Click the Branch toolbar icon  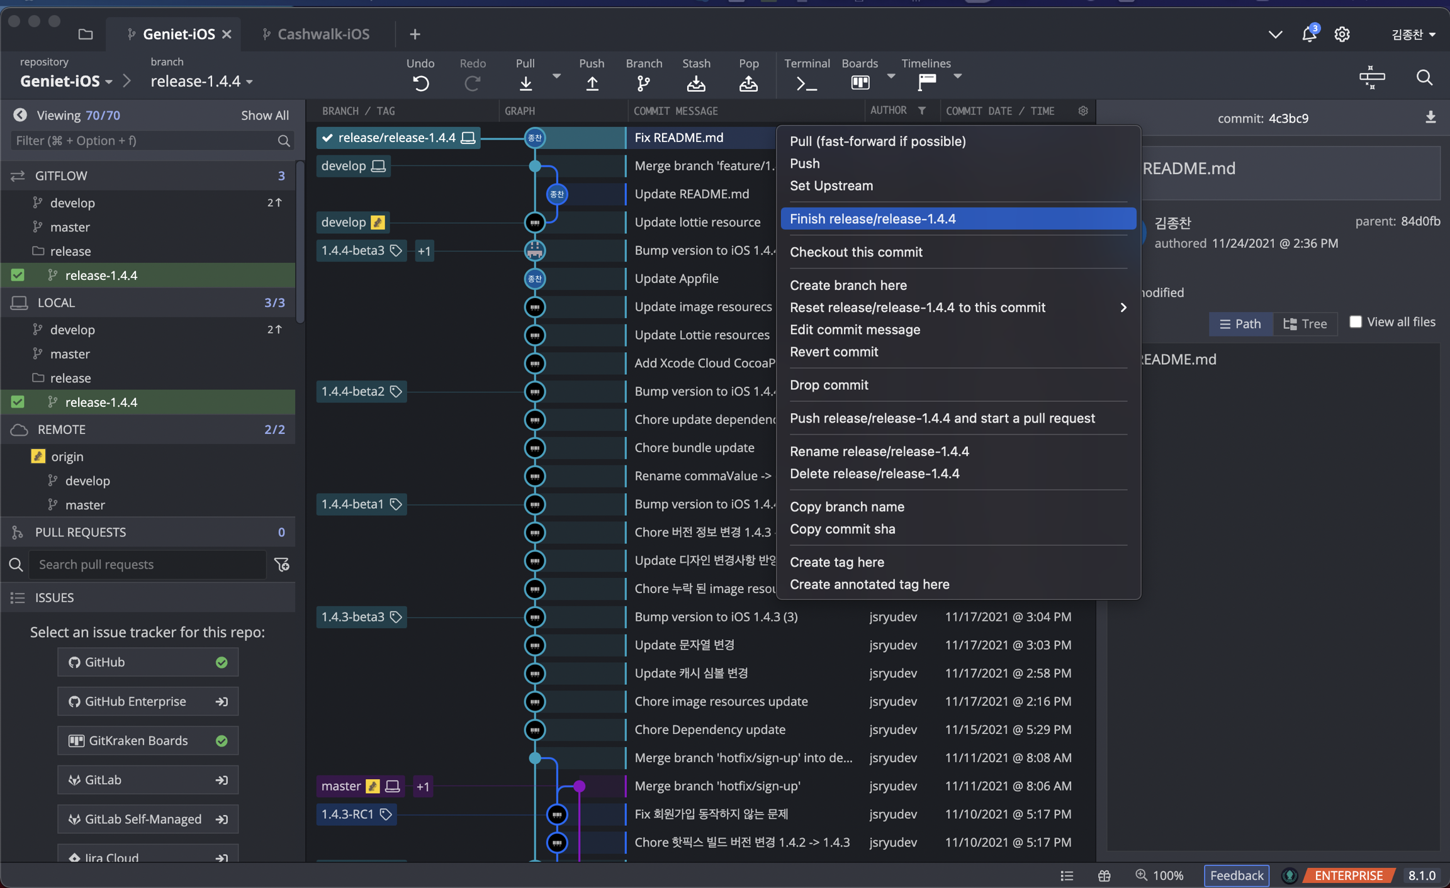[x=643, y=82]
